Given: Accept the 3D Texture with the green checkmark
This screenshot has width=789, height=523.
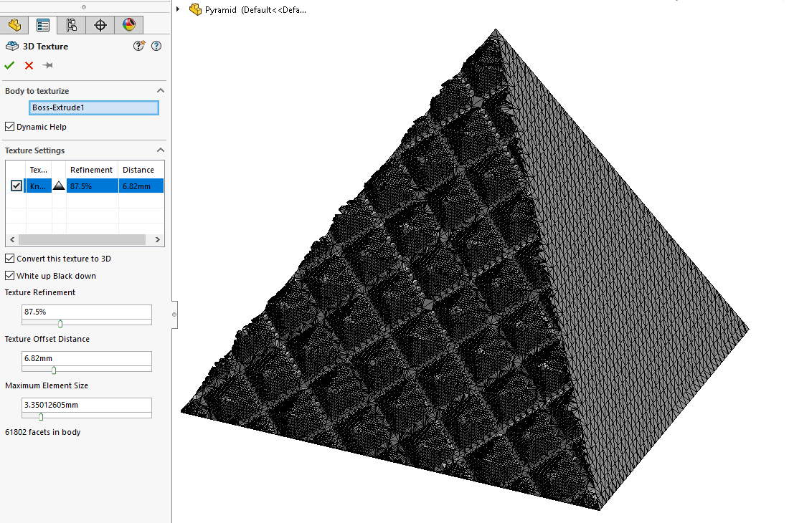Looking at the screenshot, I should pyautogui.click(x=9, y=65).
